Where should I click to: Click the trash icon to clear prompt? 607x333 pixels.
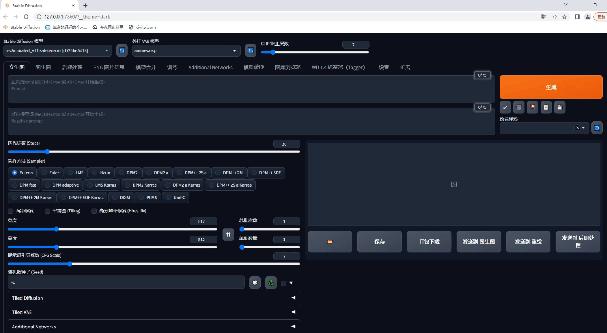[x=519, y=107]
